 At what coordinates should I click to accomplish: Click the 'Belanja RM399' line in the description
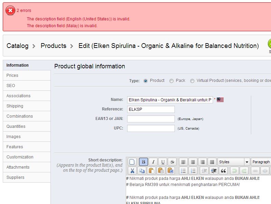[x=183, y=185]
